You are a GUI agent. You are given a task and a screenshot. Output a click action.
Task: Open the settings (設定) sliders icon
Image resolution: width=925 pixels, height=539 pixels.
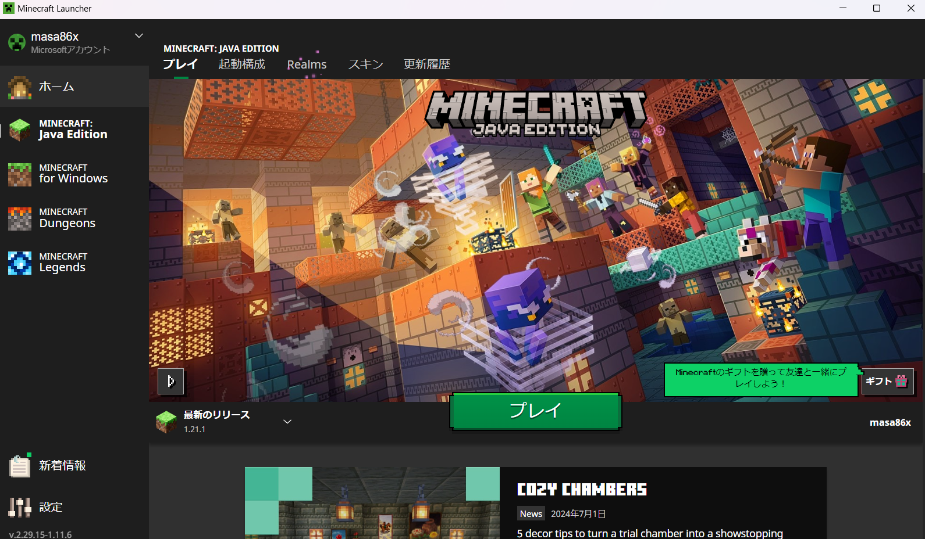[20, 507]
